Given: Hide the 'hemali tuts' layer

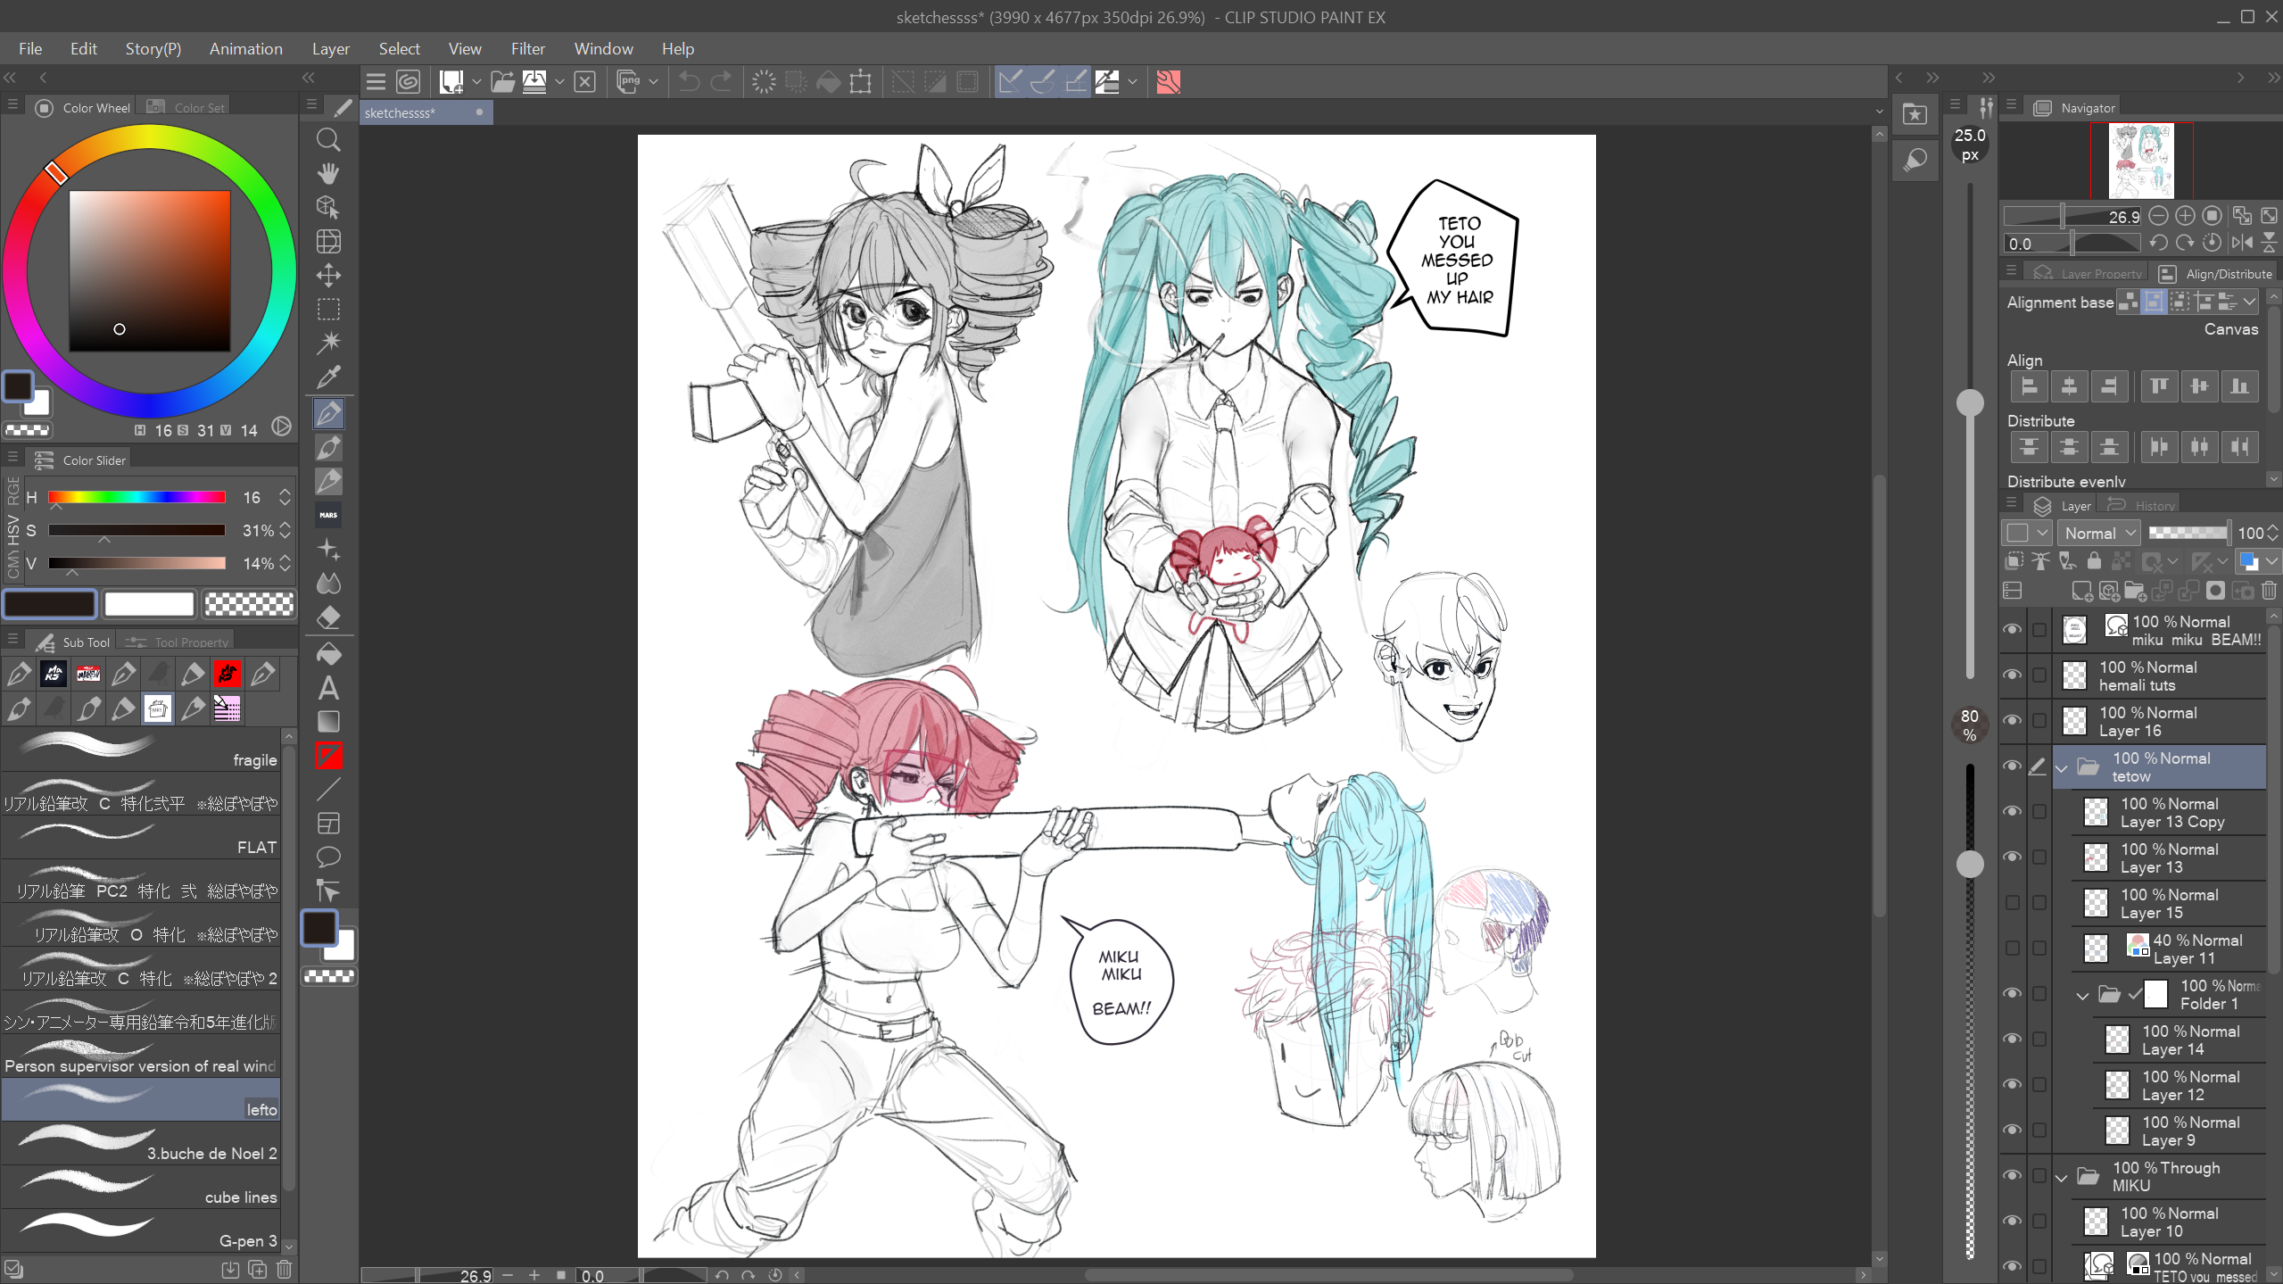Looking at the screenshot, I should 2012,675.
